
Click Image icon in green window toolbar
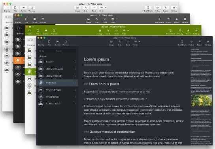click(x=100, y=30)
